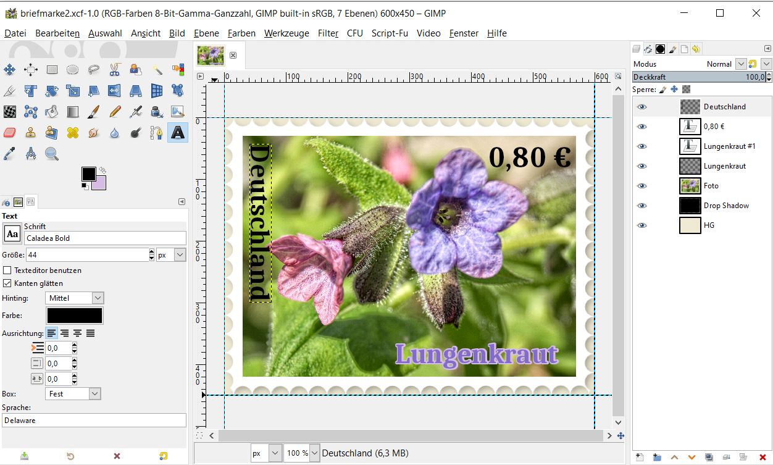
Task: Choose the Eraser tool
Action: (10, 133)
